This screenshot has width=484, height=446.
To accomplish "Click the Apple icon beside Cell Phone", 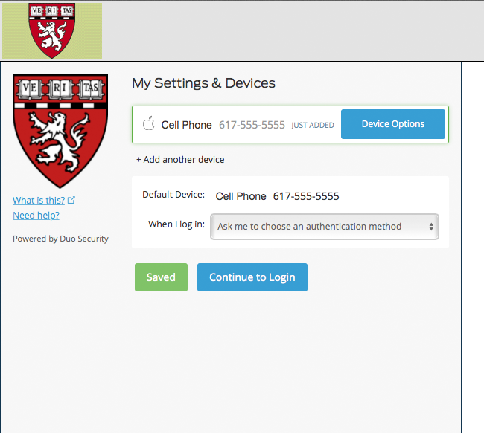I will [x=148, y=123].
